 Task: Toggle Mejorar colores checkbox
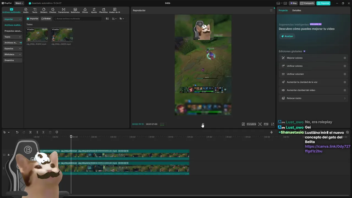(345, 58)
